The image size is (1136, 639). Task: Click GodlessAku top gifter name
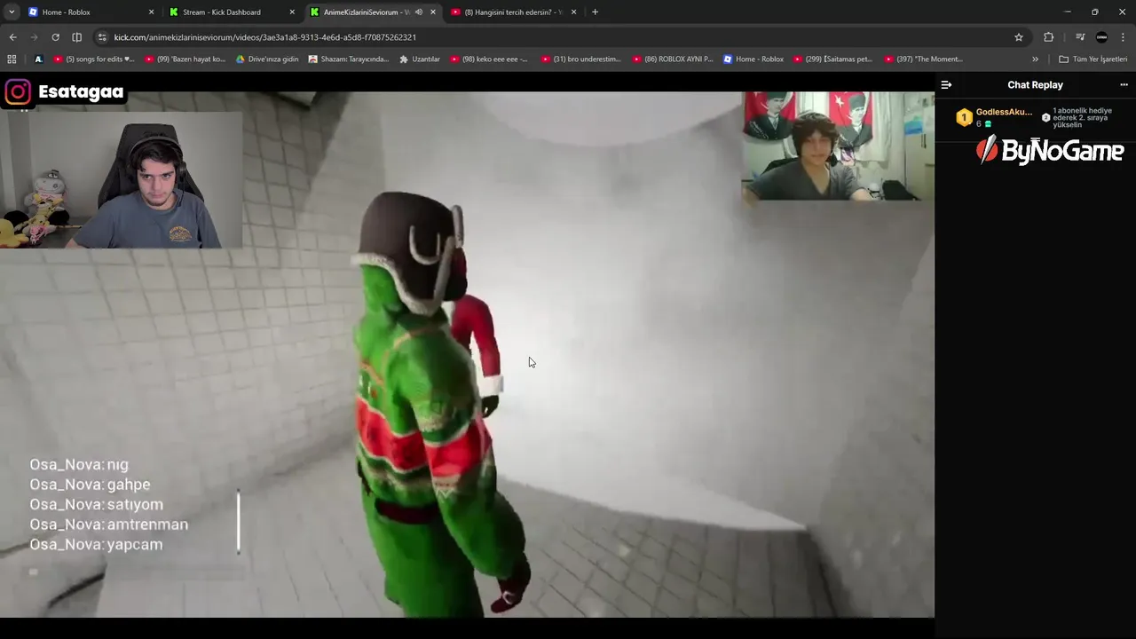pos(1004,112)
